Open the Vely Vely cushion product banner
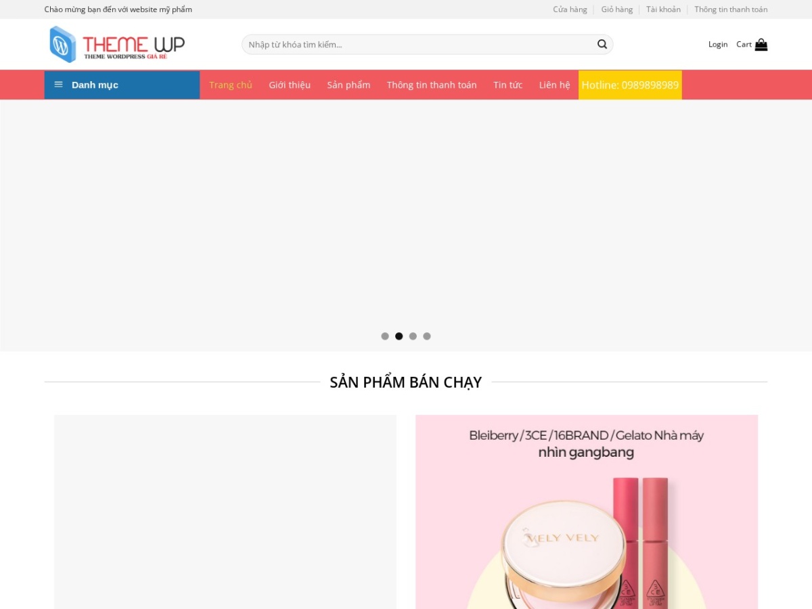 pyautogui.click(x=587, y=512)
